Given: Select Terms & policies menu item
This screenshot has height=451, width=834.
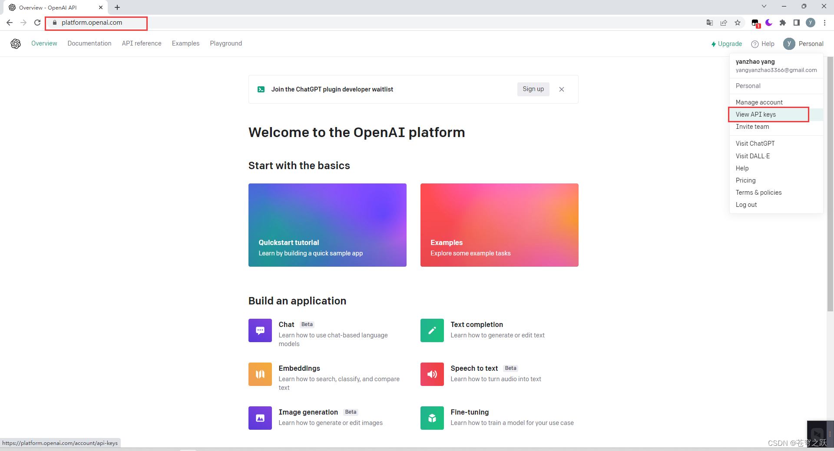Looking at the screenshot, I should click(776, 193).
